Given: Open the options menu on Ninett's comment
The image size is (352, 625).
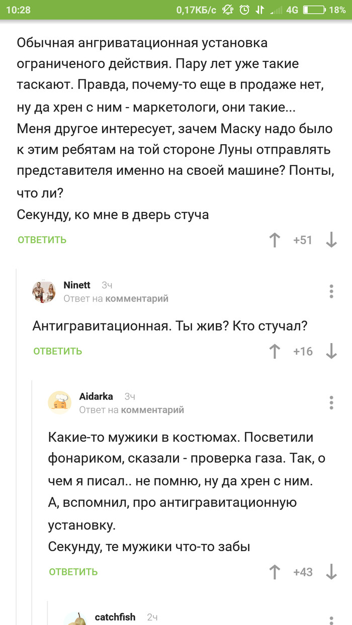Looking at the screenshot, I should 331,290.
